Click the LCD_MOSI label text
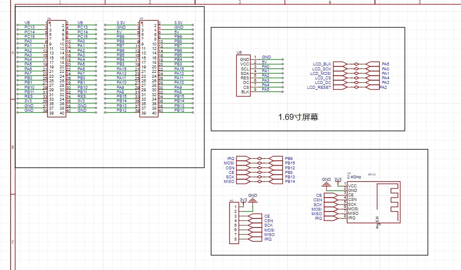The image size is (461, 270). tap(320, 73)
